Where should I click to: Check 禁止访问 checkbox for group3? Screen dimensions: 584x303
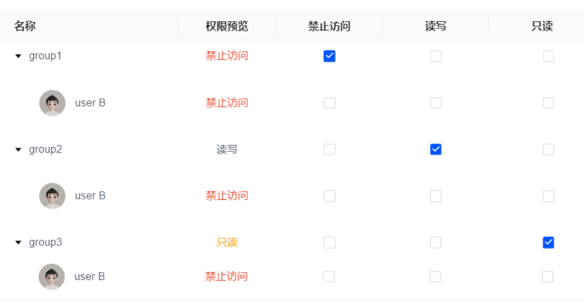[x=329, y=243]
